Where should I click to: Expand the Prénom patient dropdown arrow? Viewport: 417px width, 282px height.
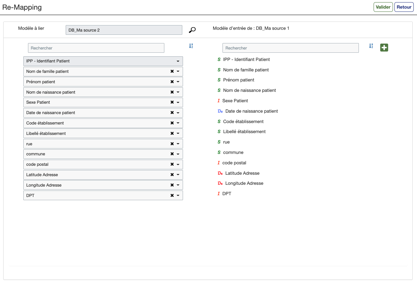(178, 82)
